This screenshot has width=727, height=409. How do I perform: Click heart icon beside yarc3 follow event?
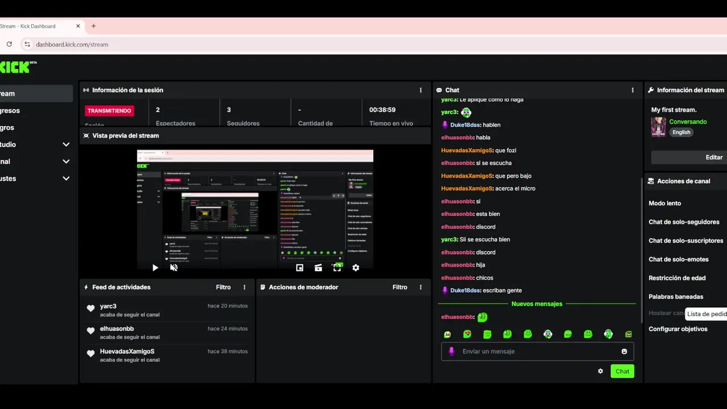(x=90, y=308)
